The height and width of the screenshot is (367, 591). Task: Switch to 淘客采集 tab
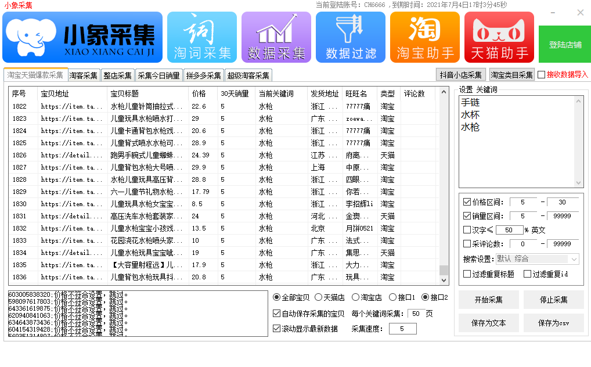click(x=83, y=75)
